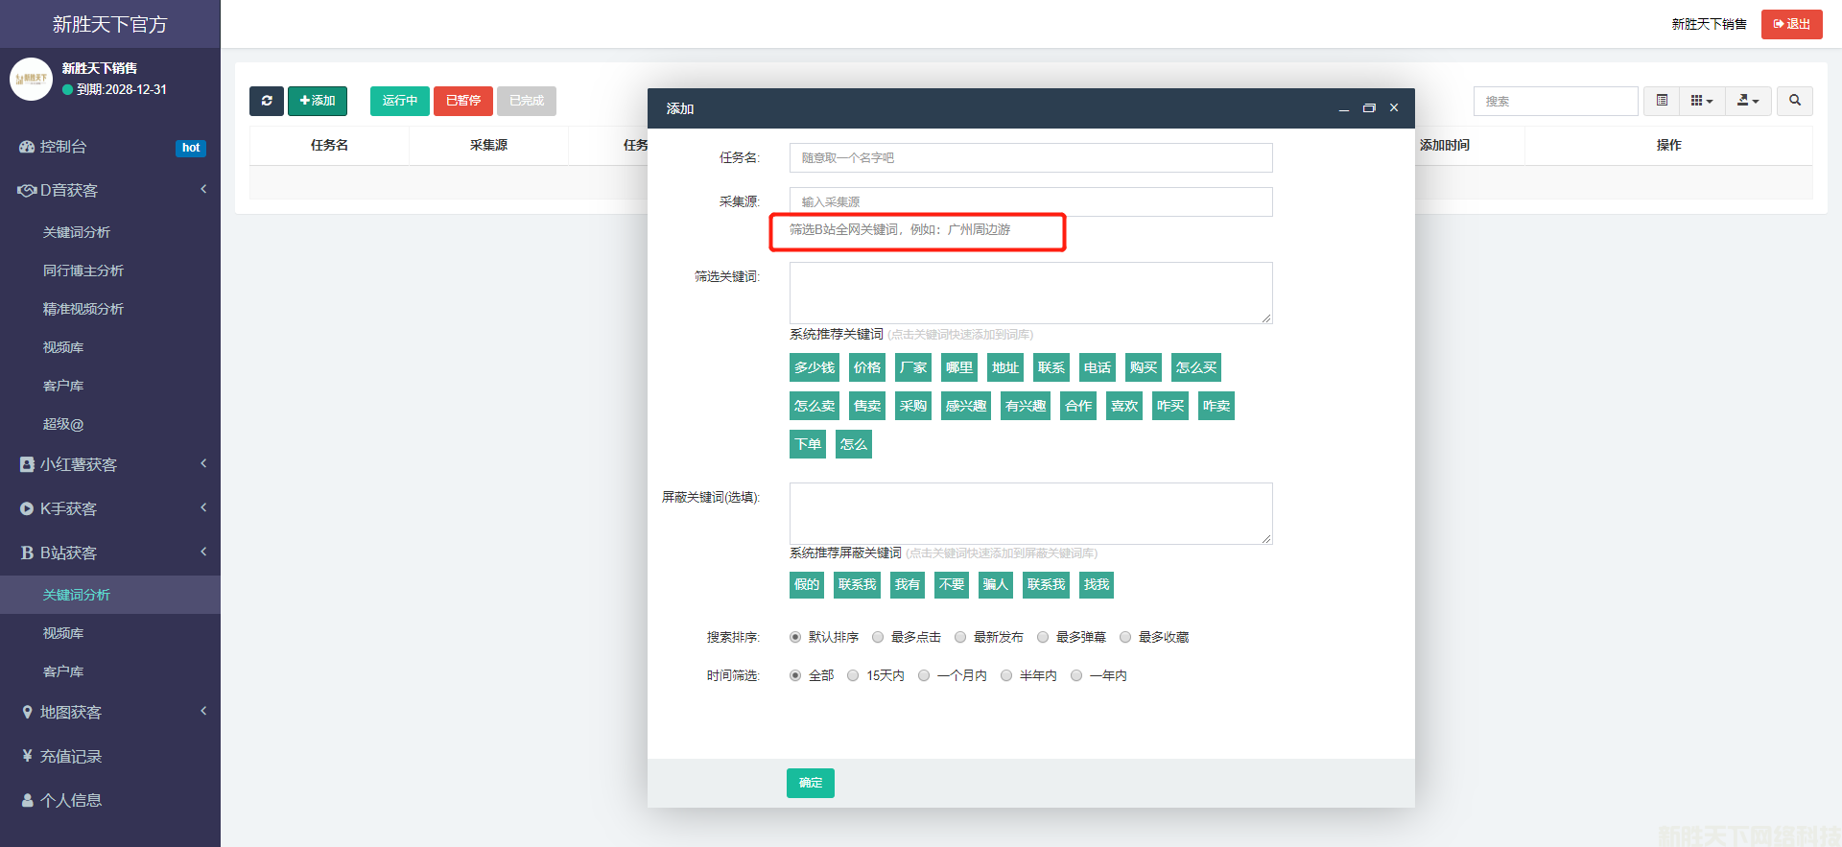Choose the 15天内 time filter

point(853,675)
